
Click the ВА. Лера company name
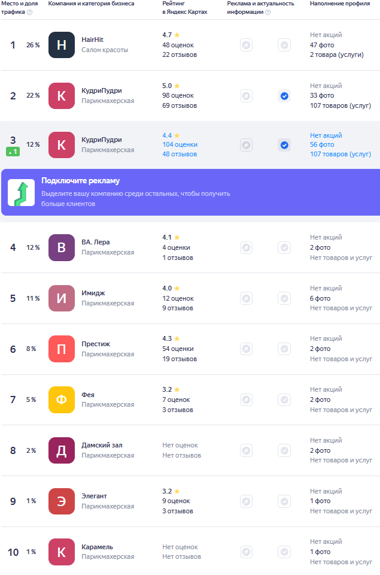[96, 242]
